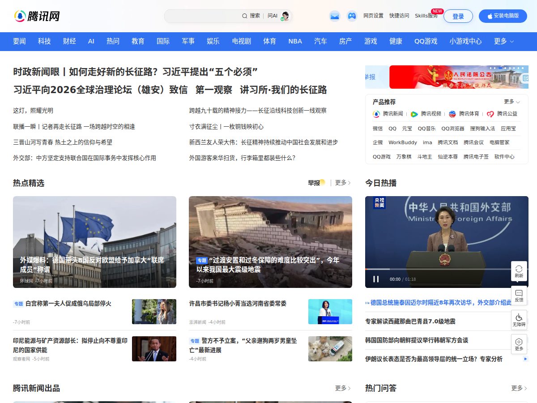This screenshot has height=403, width=537.
Task: Open the 小游戏中心 nav tab
Action: click(x=465, y=41)
